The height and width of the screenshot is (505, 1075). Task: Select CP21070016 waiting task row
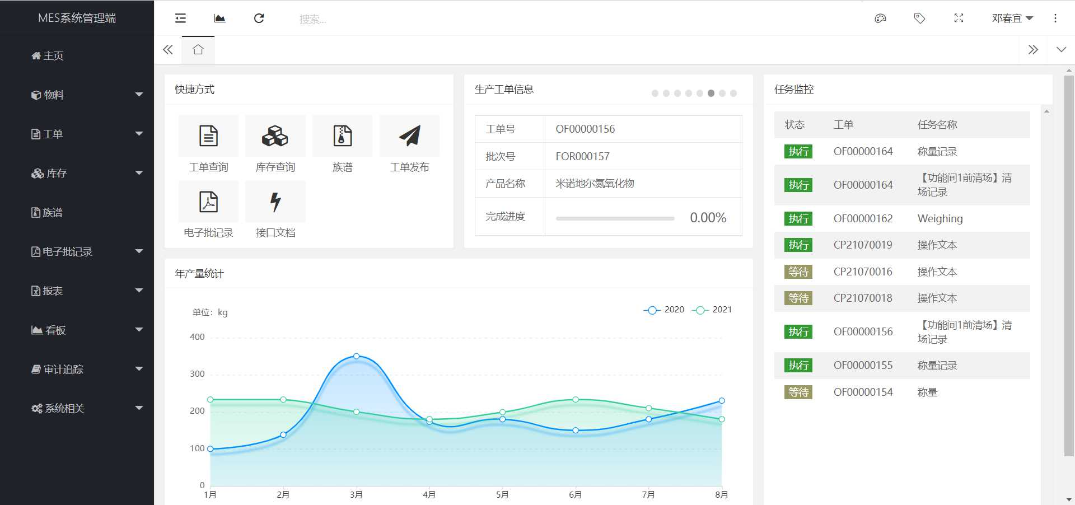tap(902, 272)
